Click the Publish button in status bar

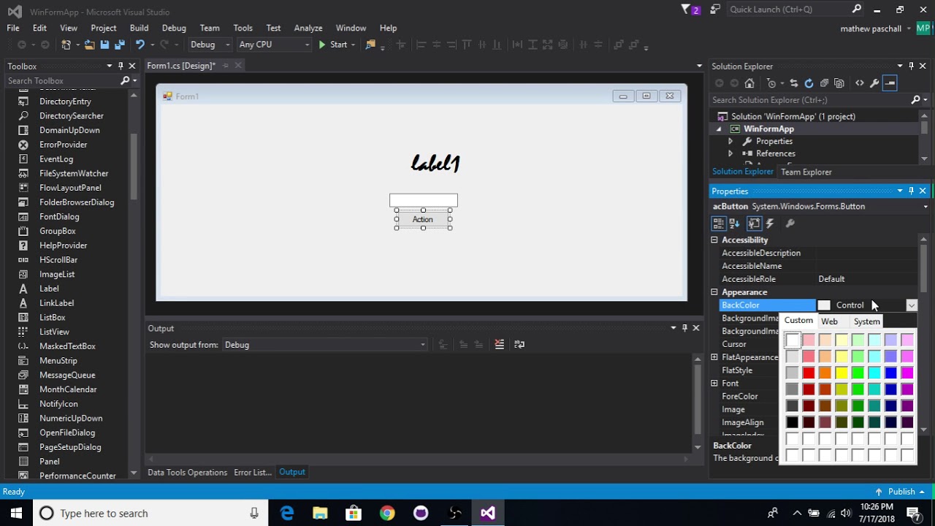click(901, 492)
